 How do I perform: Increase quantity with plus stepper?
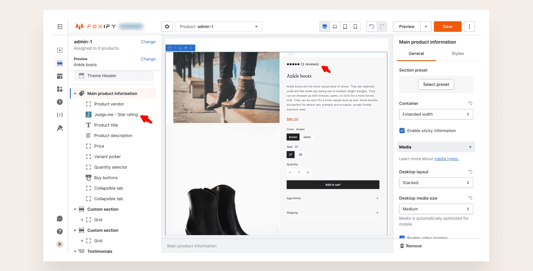(308, 172)
